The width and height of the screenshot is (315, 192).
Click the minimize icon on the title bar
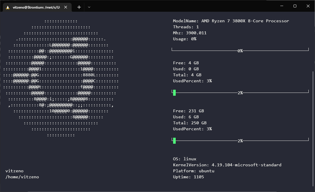[x=281, y=6]
